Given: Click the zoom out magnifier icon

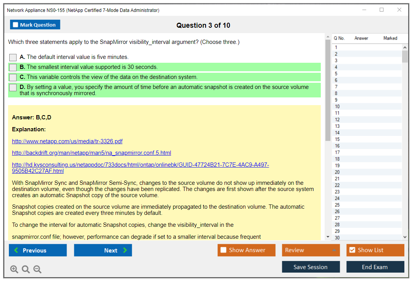Looking at the screenshot, I should pos(37,270).
